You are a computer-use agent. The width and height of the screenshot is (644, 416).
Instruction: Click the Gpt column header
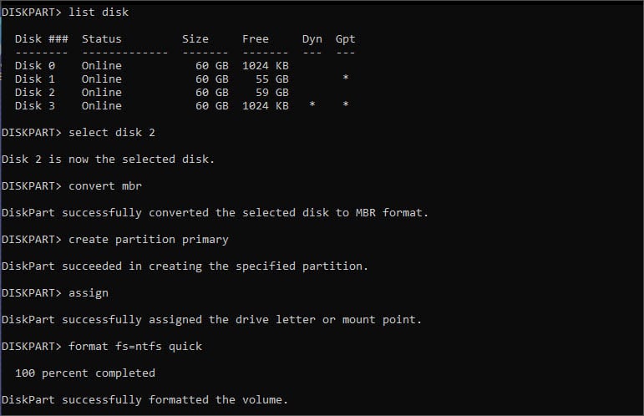tap(345, 38)
